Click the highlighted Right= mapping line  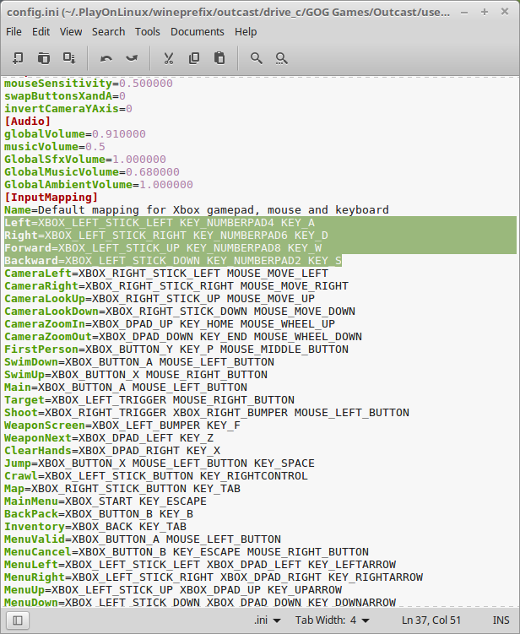coord(166,236)
